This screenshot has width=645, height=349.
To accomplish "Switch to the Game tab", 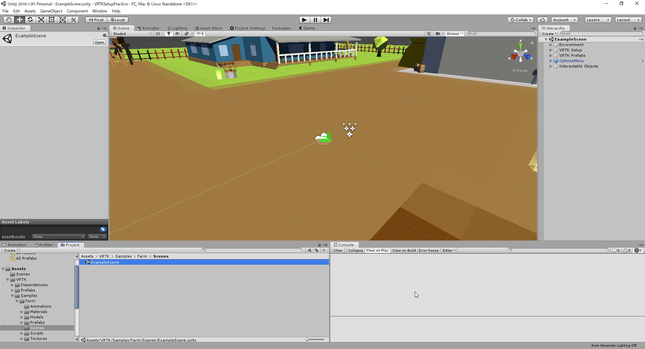I will click(307, 28).
